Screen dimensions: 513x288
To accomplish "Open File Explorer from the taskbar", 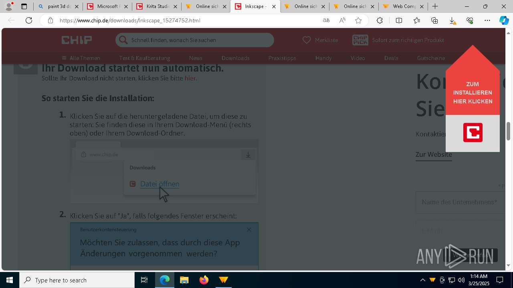I will click(x=184, y=280).
